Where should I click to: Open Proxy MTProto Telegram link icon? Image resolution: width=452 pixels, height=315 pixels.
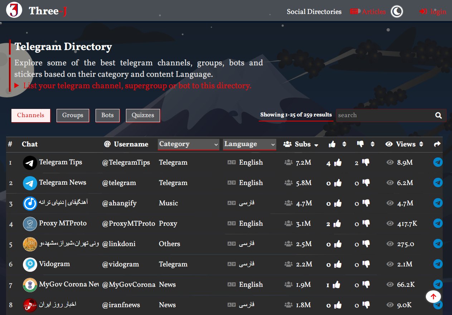(x=438, y=224)
